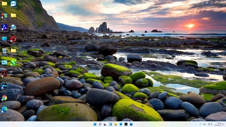The image size is (226, 127).
Task: Open the Photos app on the taskbar
Action: tap(131, 124)
